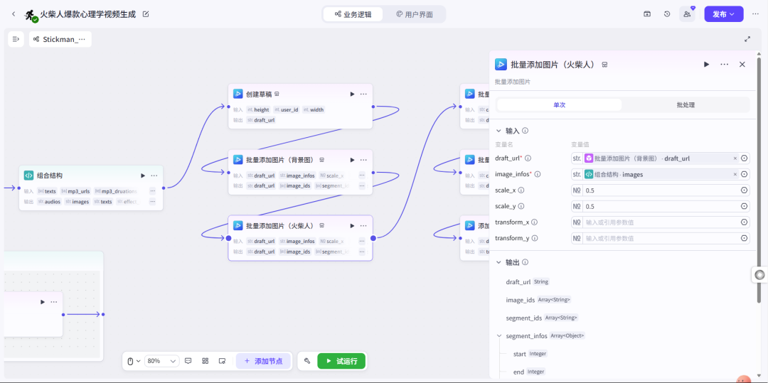The width and height of the screenshot is (768, 383).
Task: Open more options on 批量添加图片（背景图） node
Action: pyautogui.click(x=363, y=160)
